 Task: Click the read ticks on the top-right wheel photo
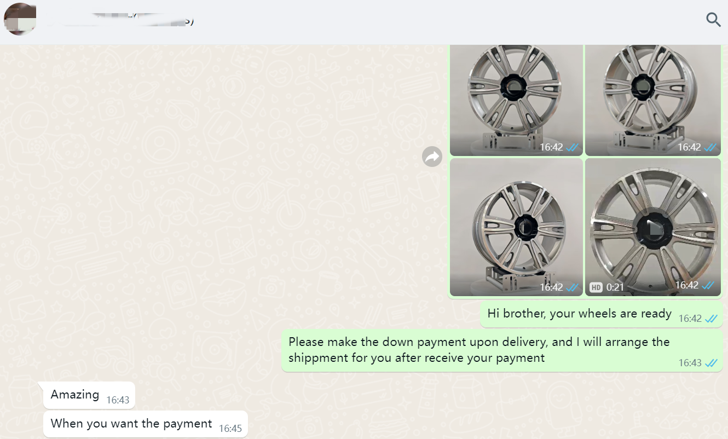pos(711,147)
